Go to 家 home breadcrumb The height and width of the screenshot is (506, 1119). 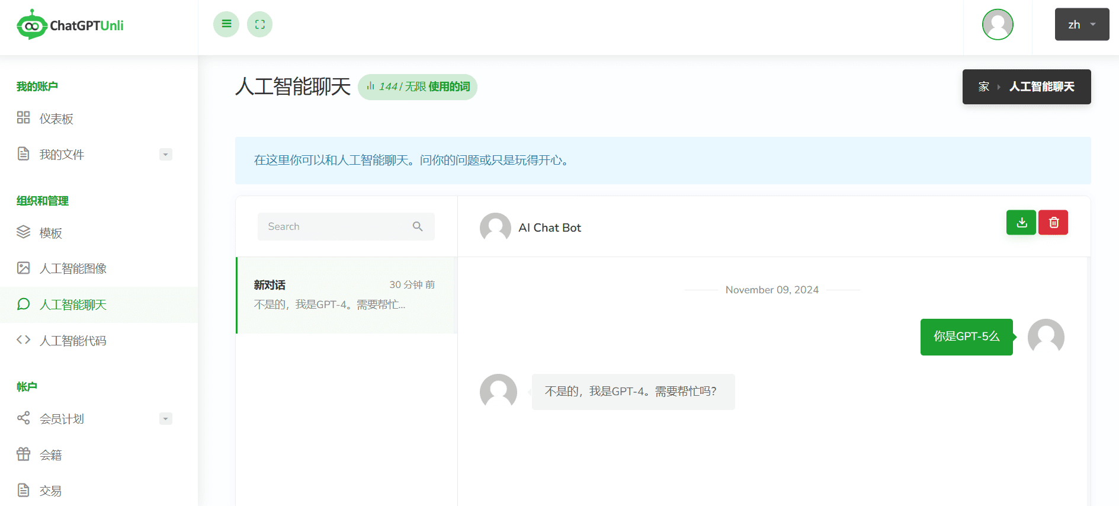983,87
